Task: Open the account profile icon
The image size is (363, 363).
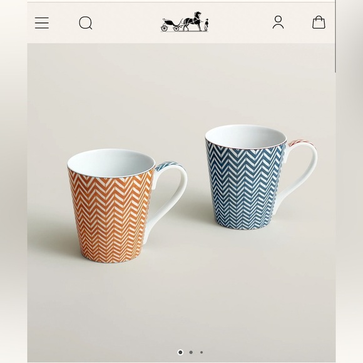Action: (278, 23)
